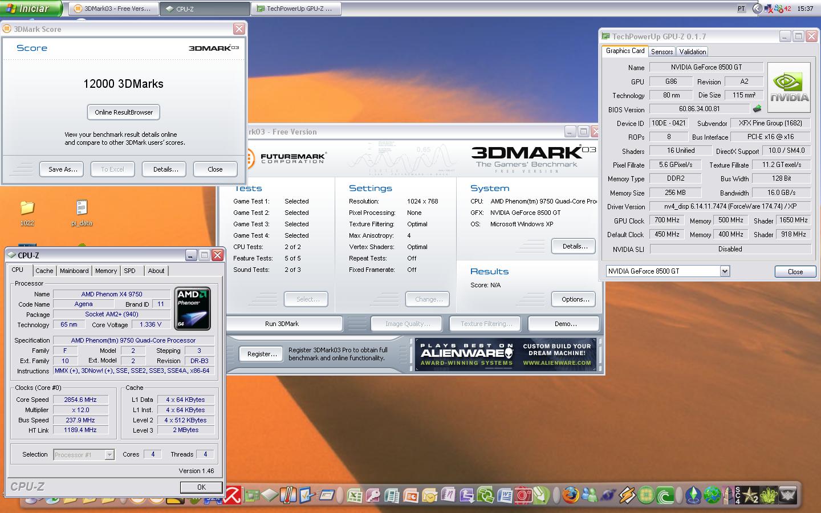Click Save As in 3DMark Score

point(63,169)
